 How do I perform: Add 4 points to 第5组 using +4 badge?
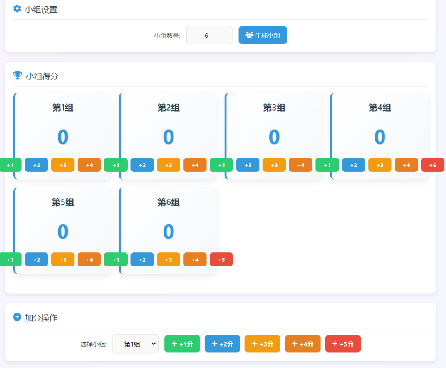tap(89, 259)
